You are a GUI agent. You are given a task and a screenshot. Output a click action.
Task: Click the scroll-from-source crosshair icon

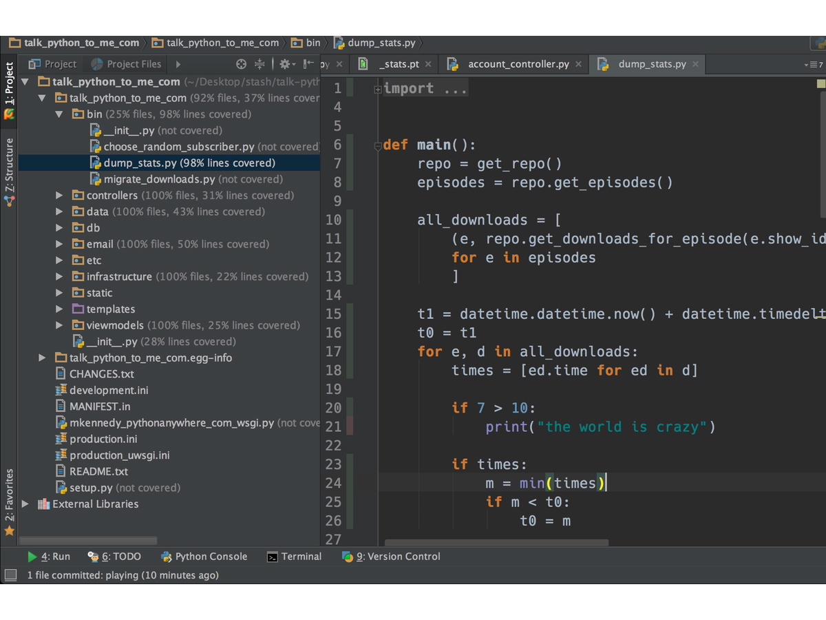[241, 64]
